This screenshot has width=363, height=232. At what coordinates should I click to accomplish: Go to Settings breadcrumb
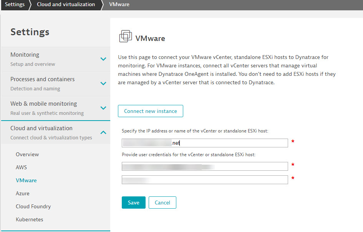click(15, 5)
